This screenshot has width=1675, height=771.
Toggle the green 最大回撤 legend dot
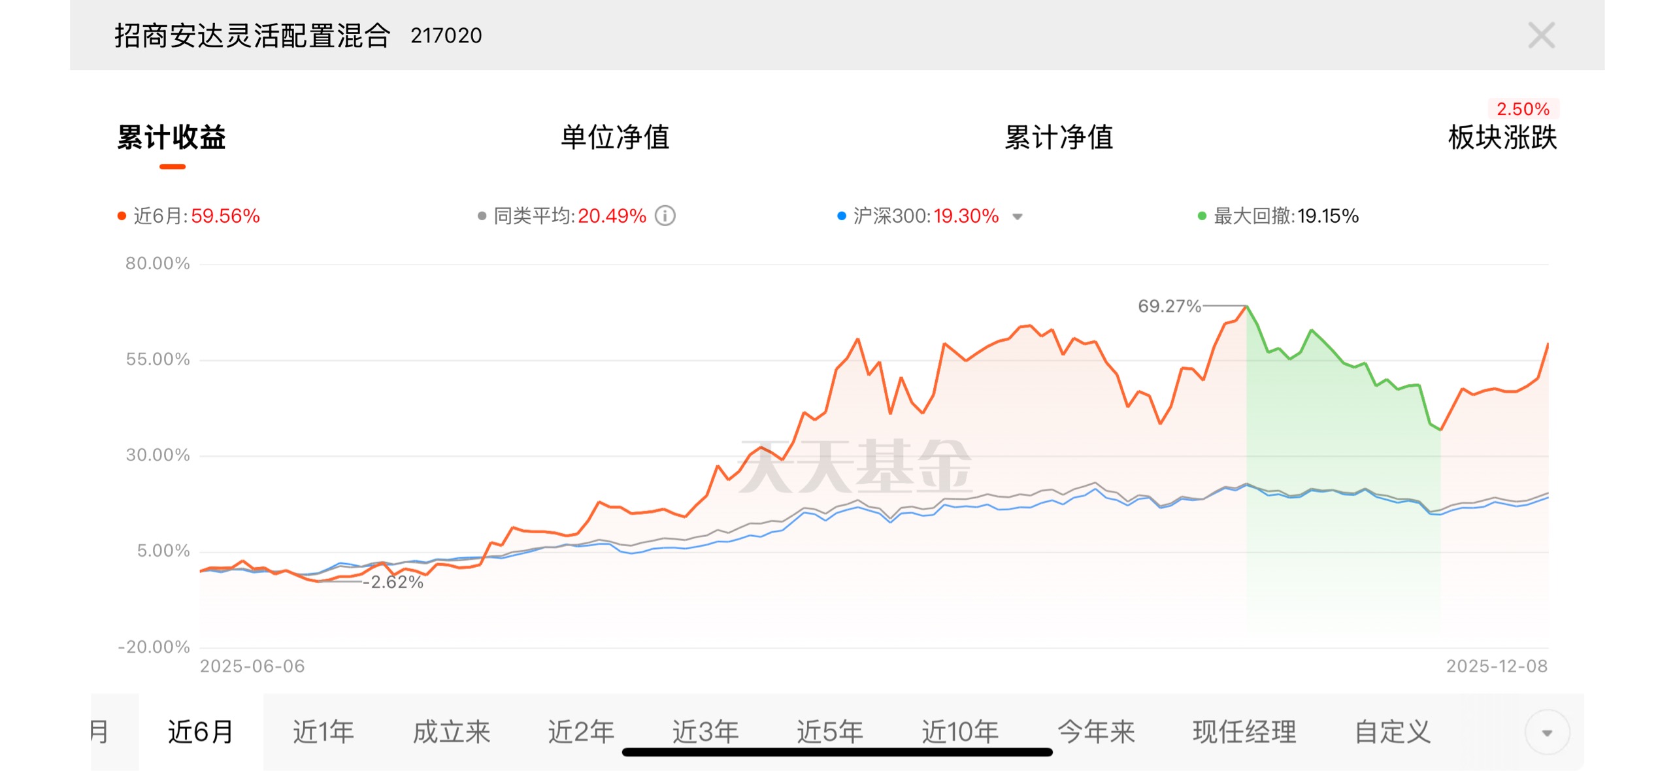(1201, 216)
